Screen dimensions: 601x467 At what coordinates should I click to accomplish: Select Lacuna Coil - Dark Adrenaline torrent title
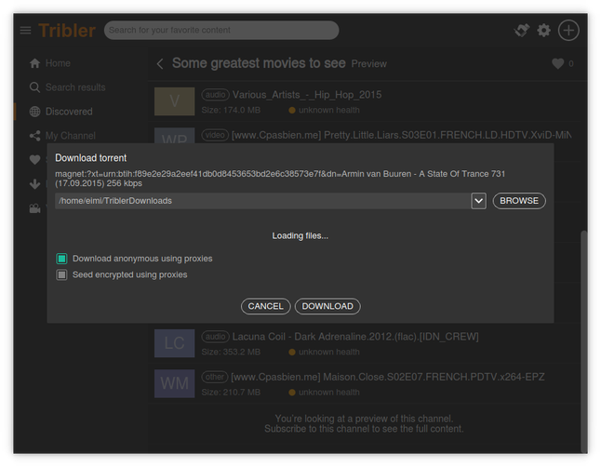pyautogui.click(x=355, y=337)
